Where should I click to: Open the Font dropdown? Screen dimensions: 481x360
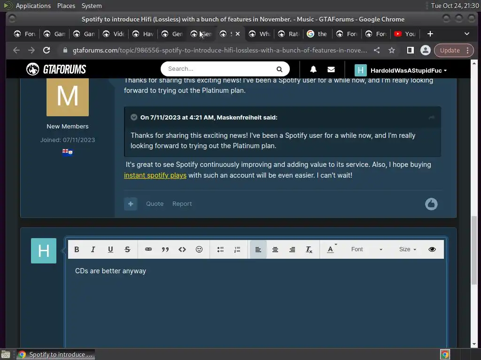point(366,249)
